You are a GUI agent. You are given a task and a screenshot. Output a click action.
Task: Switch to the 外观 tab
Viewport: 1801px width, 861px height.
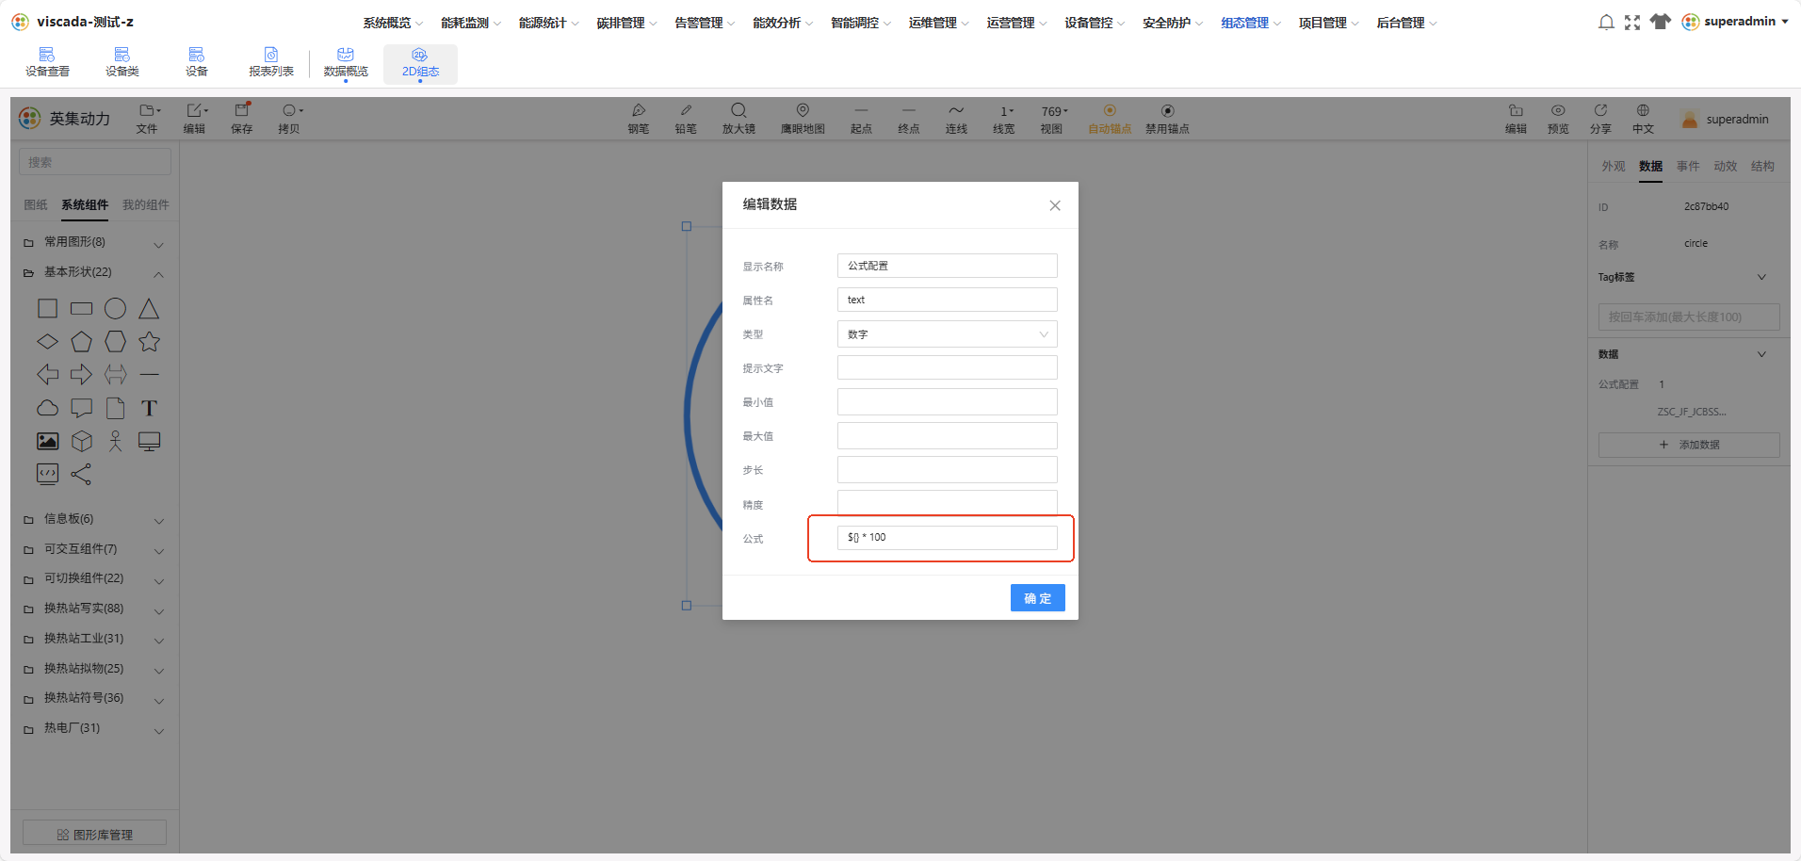coord(1614,166)
